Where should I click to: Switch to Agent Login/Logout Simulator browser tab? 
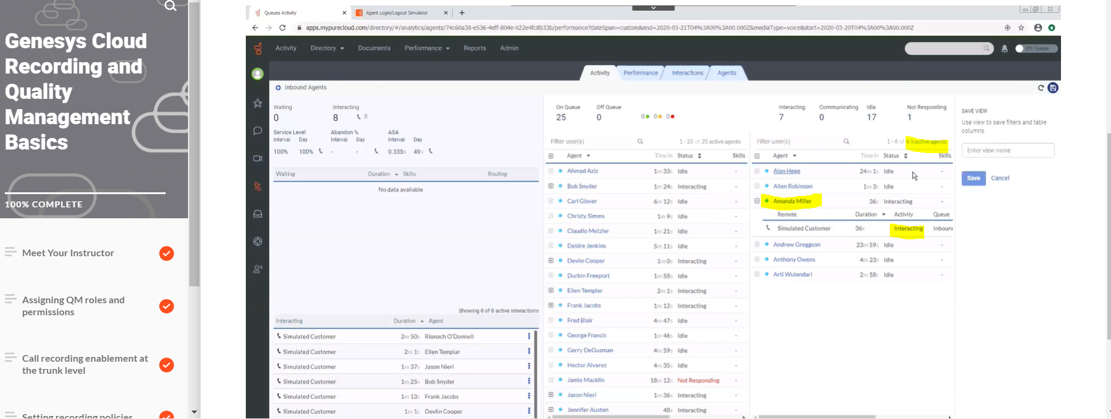397,13
